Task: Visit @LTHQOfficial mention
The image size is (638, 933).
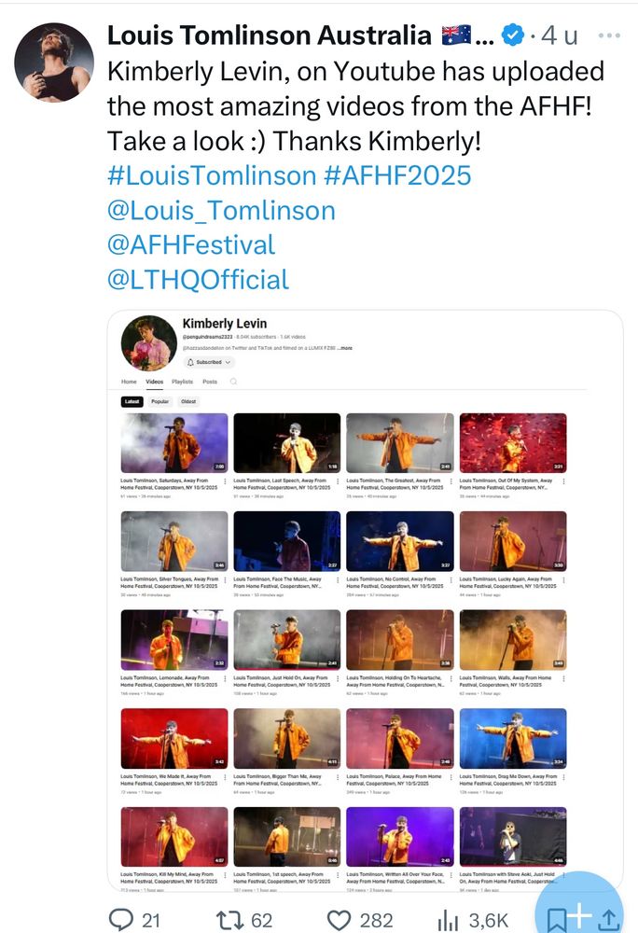Action: [x=198, y=280]
